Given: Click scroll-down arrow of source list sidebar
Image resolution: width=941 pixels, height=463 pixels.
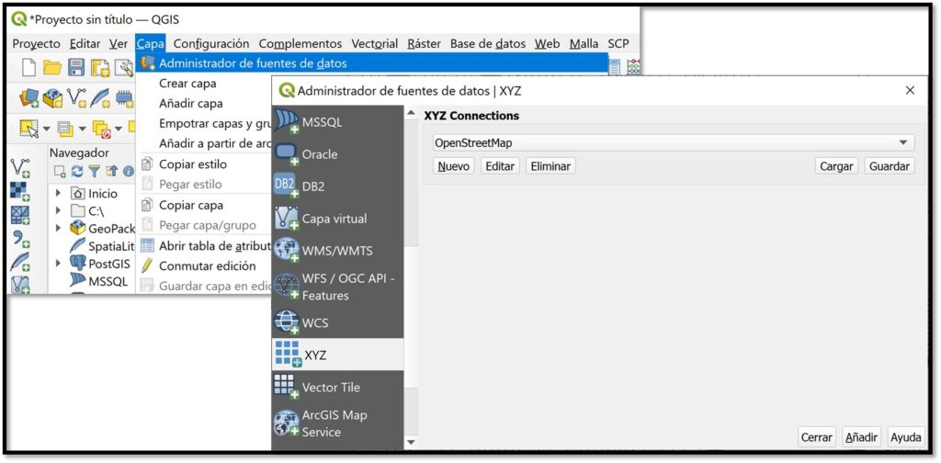Looking at the screenshot, I should (411, 443).
